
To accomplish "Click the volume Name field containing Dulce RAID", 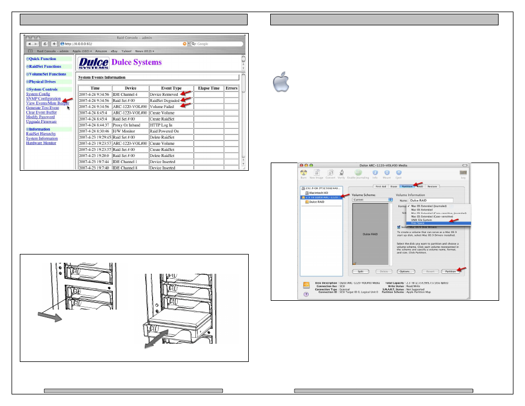I will (x=431, y=201).
